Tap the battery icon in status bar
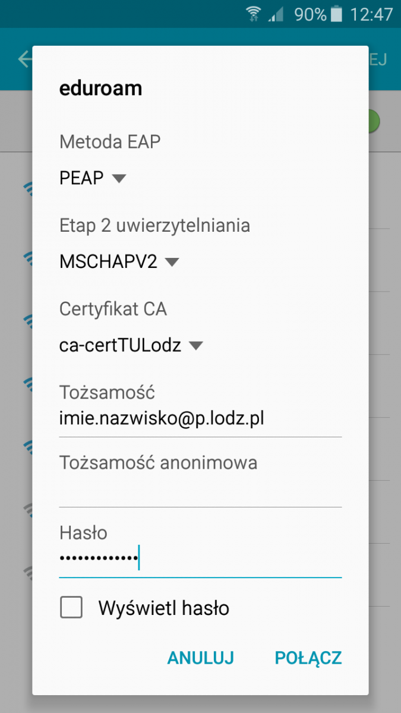401x713 pixels. coord(337,13)
